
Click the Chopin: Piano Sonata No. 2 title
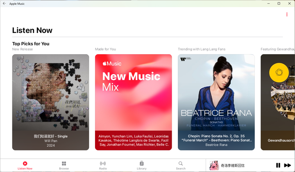pos(216,138)
